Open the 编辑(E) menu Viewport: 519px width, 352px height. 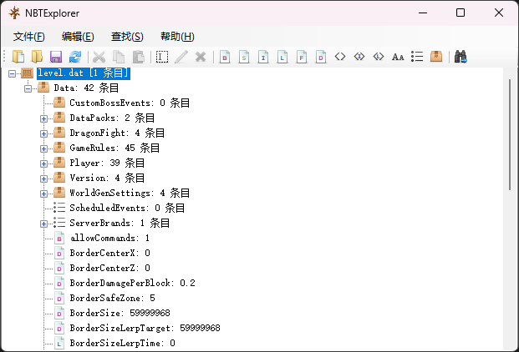tap(78, 37)
